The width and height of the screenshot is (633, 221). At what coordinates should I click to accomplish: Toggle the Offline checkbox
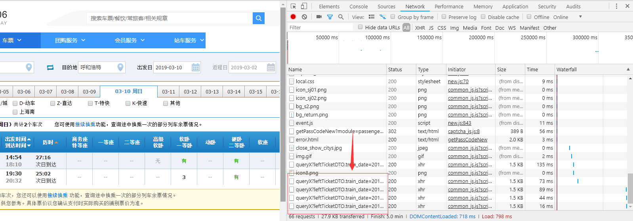529,17
